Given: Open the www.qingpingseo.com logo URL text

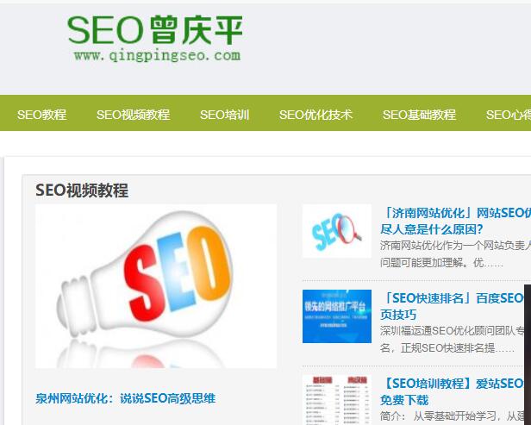Looking at the screenshot, I should point(158,55).
